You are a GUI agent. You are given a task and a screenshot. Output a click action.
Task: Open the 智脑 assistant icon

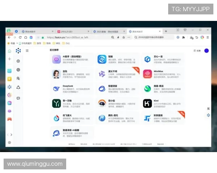[x=102, y=59]
